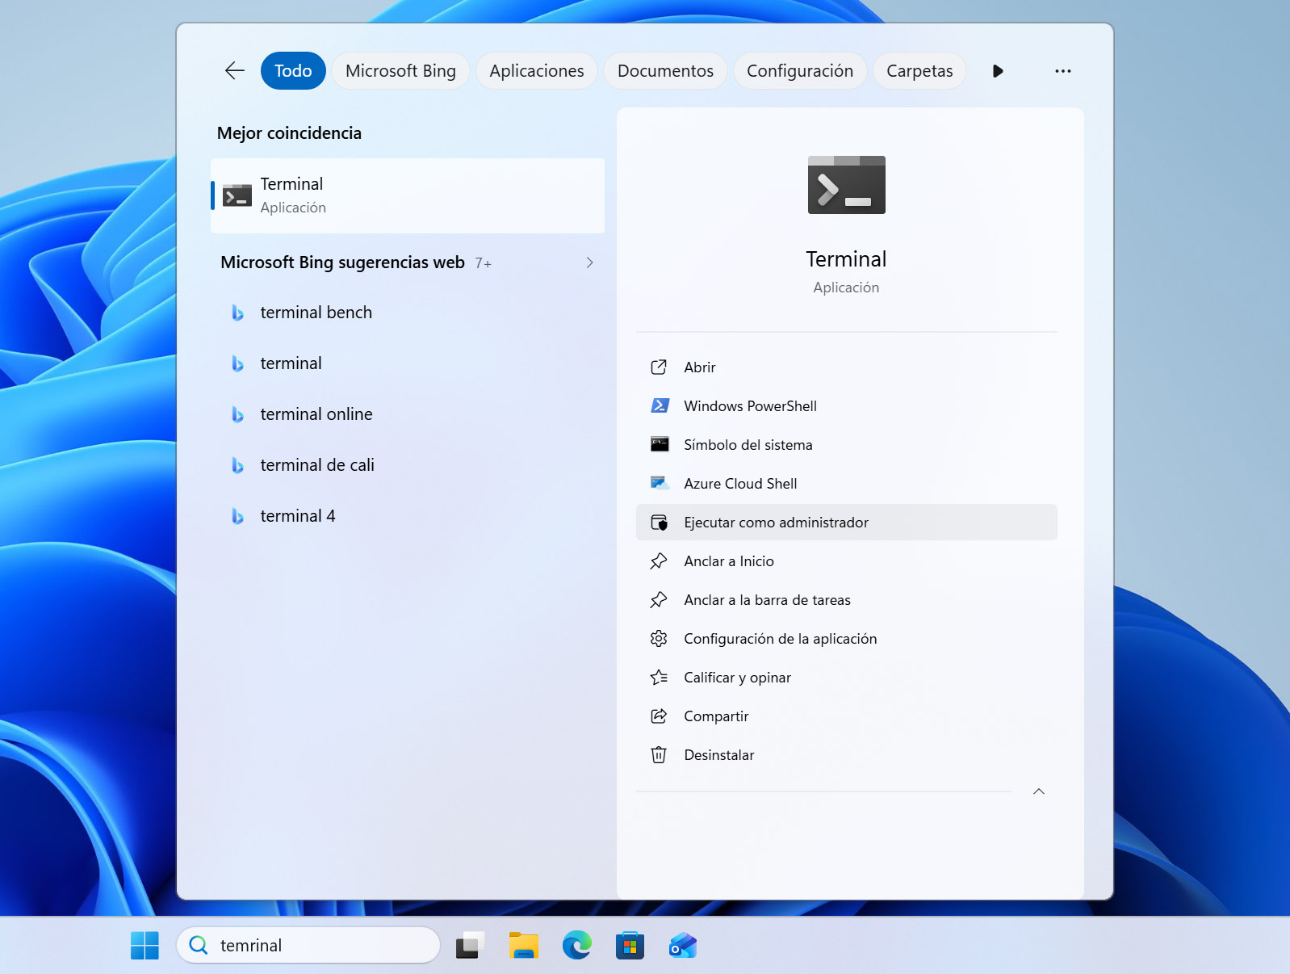The height and width of the screenshot is (974, 1290).
Task: Open the Windows Start menu
Action: pos(144,946)
